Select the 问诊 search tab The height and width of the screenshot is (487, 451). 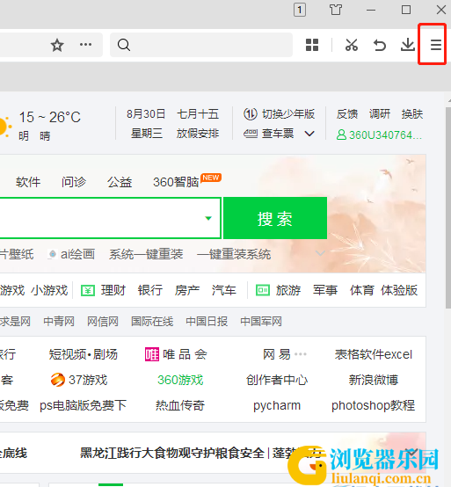tap(74, 182)
